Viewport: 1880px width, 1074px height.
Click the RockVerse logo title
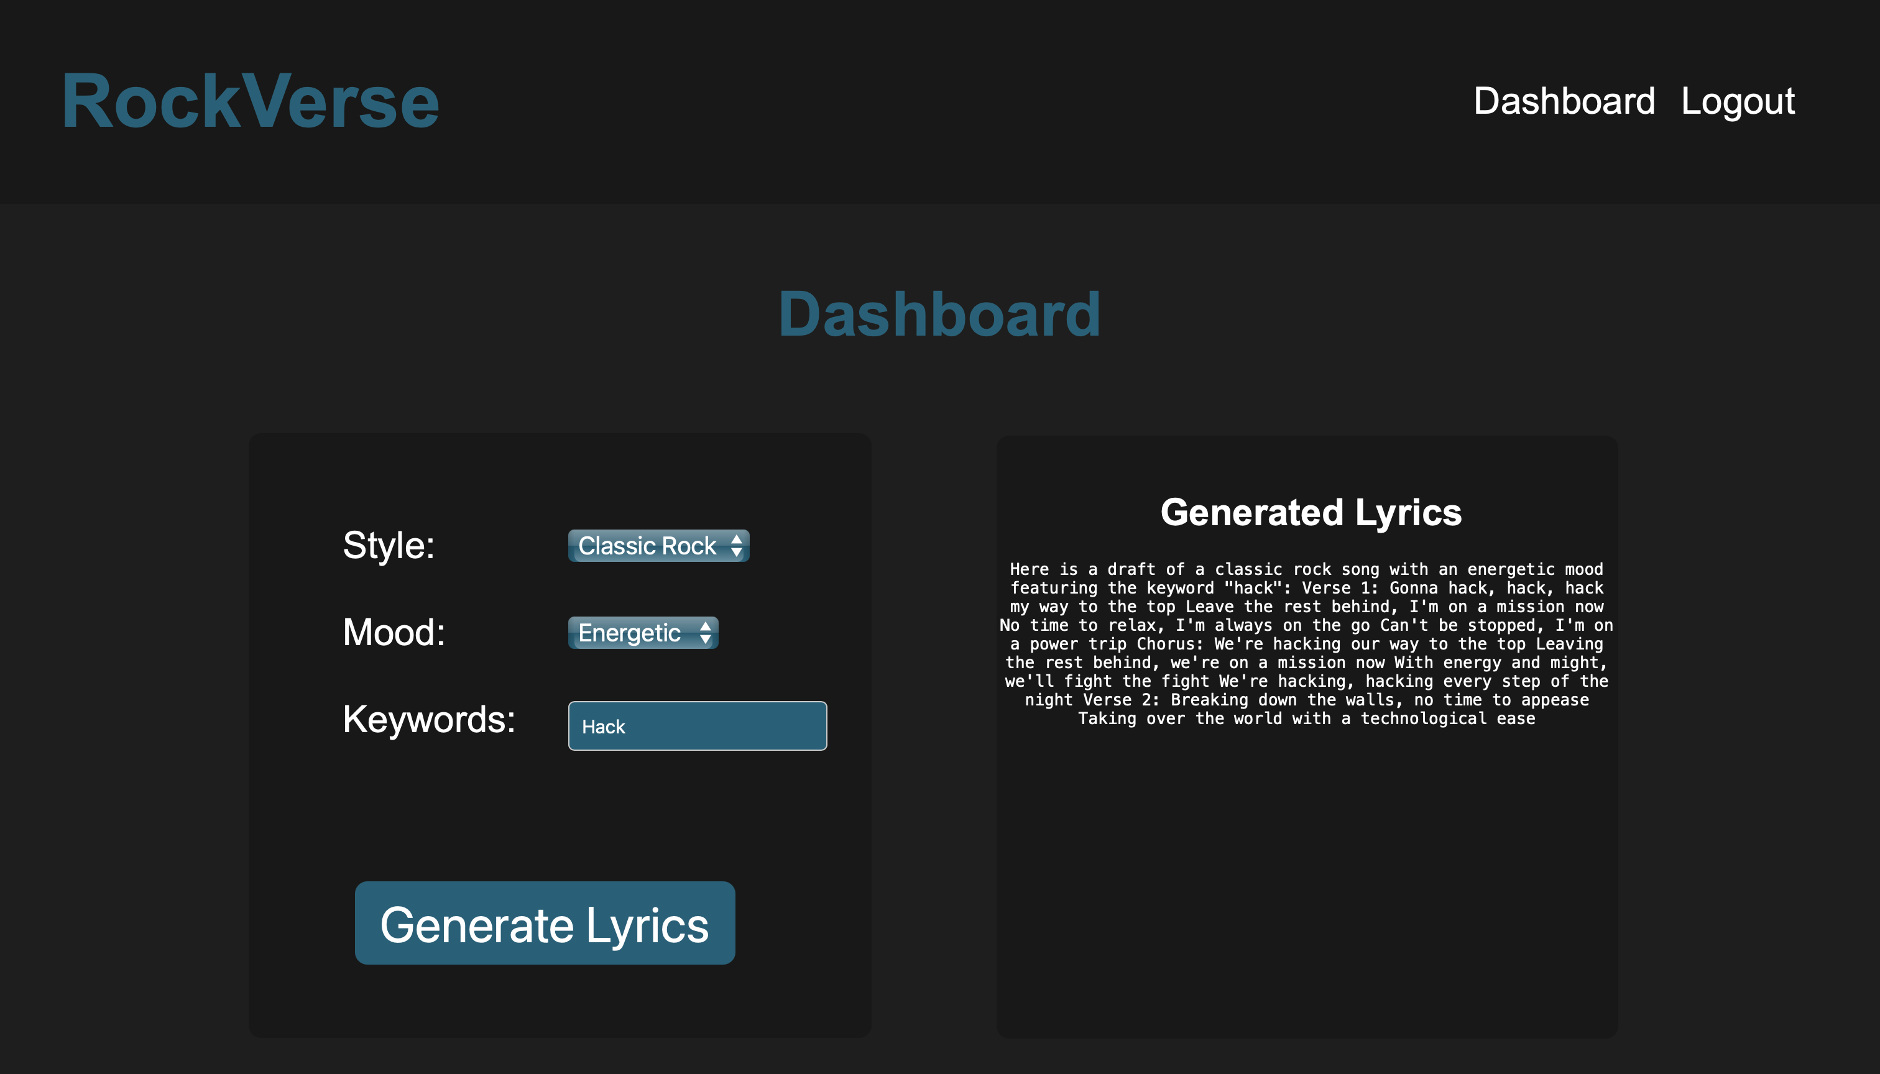tap(250, 101)
